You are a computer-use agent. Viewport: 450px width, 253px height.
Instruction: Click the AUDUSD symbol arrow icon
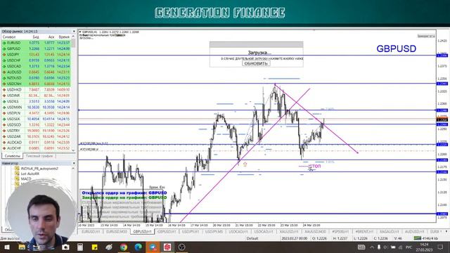click(4, 72)
